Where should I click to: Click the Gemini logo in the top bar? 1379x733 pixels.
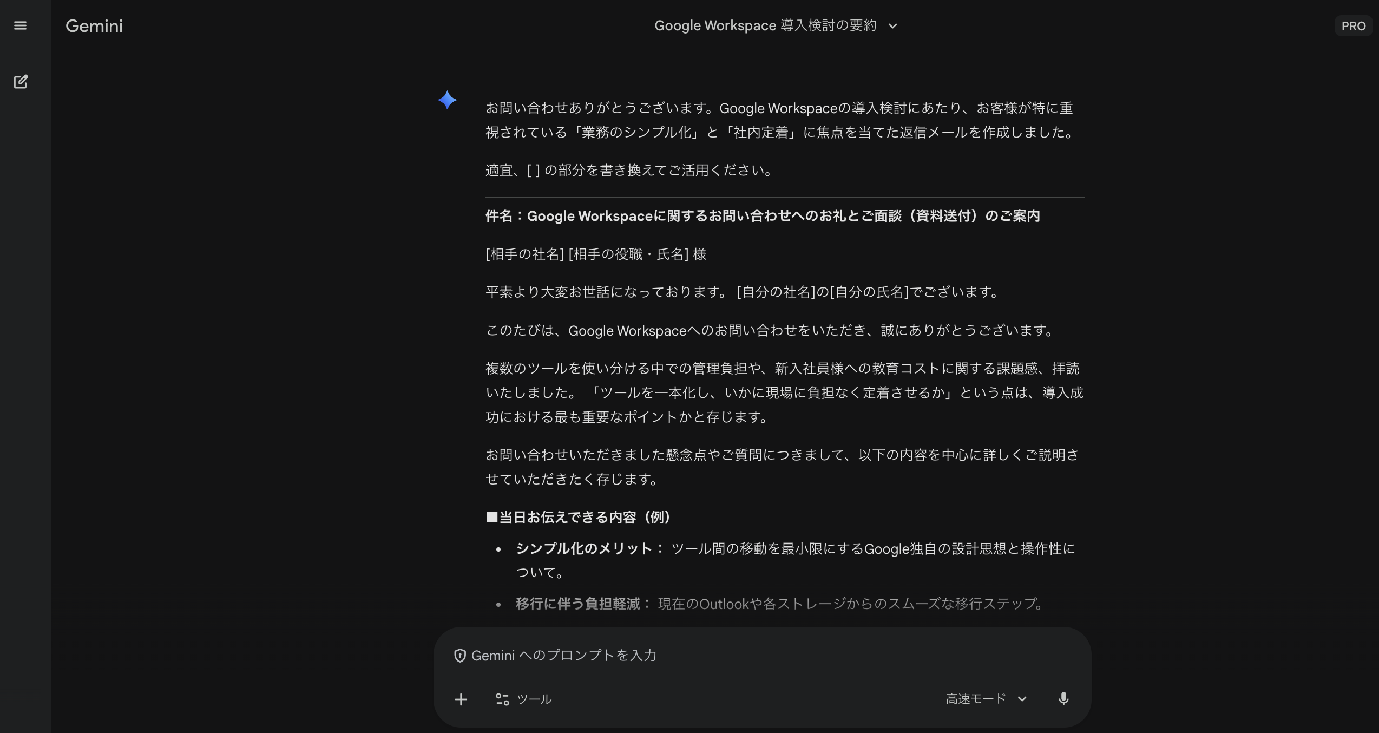(94, 25)
